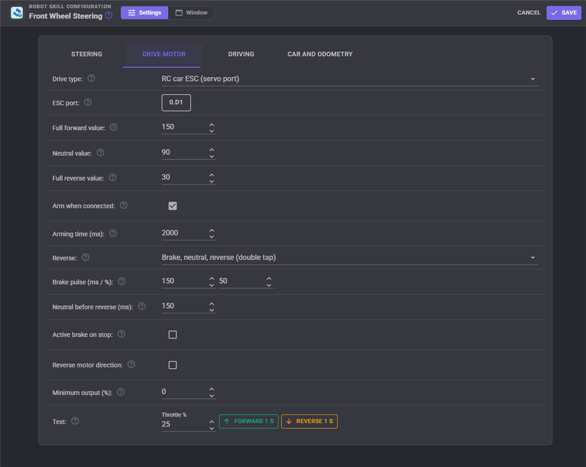Screen dimensions: 586x467
Task: Show help for Arm when connected
Action: 124,205
